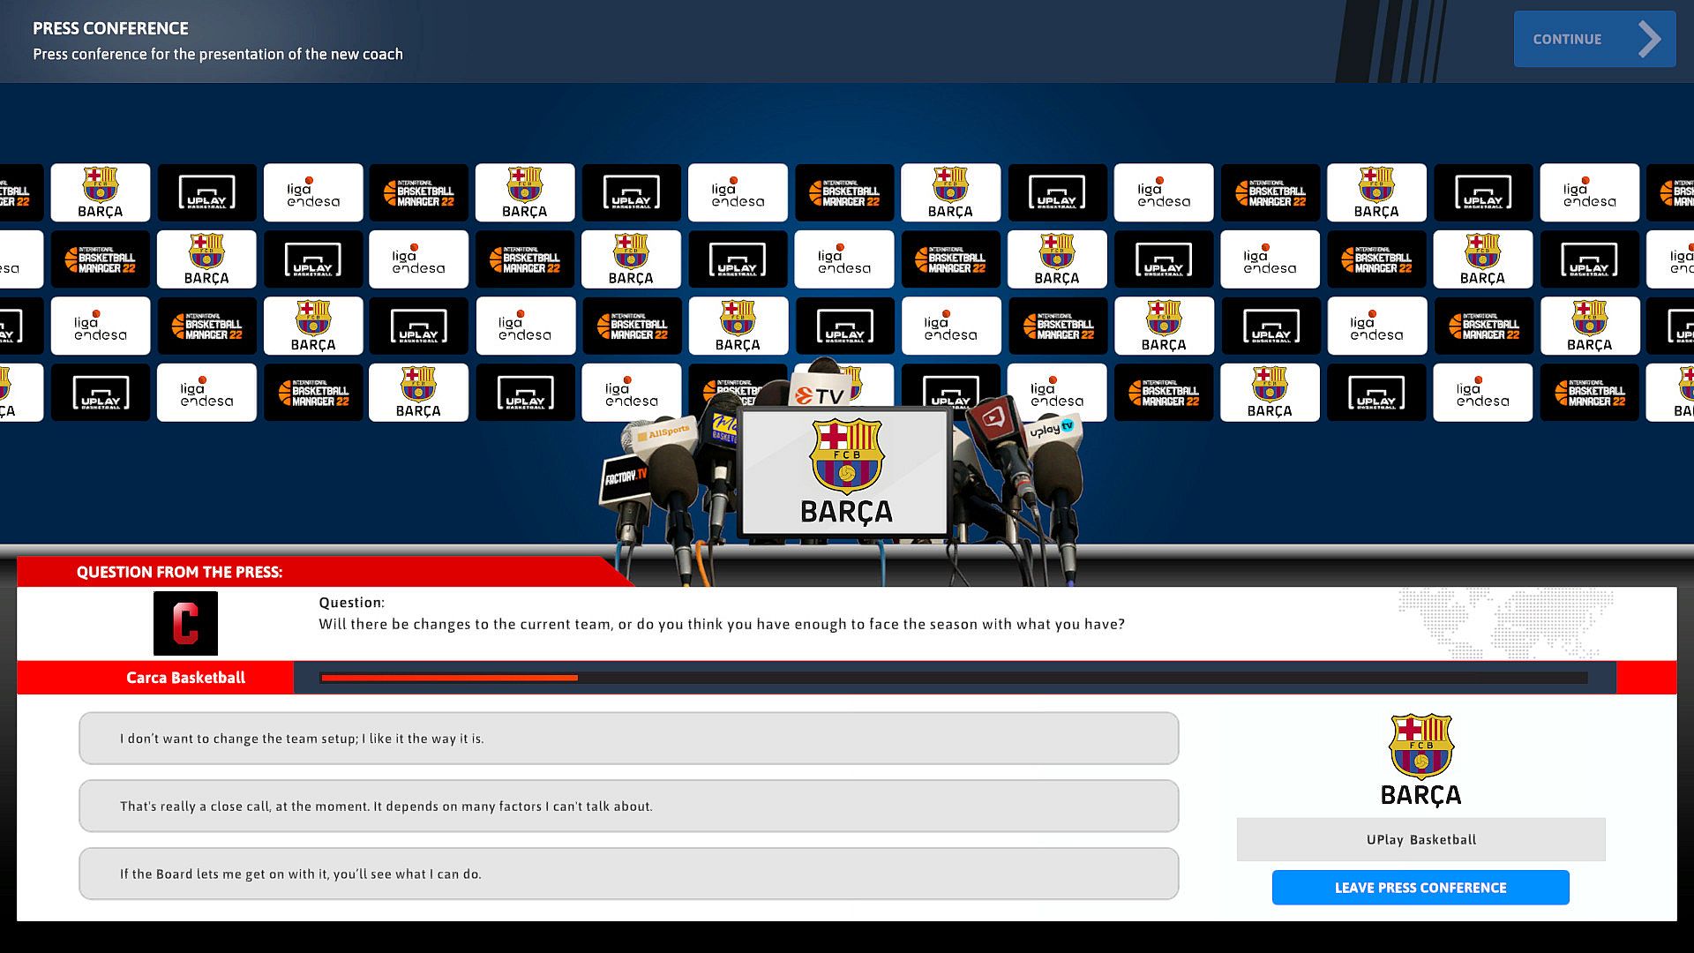Click the Question From The Press header

[x=179, y=572]
